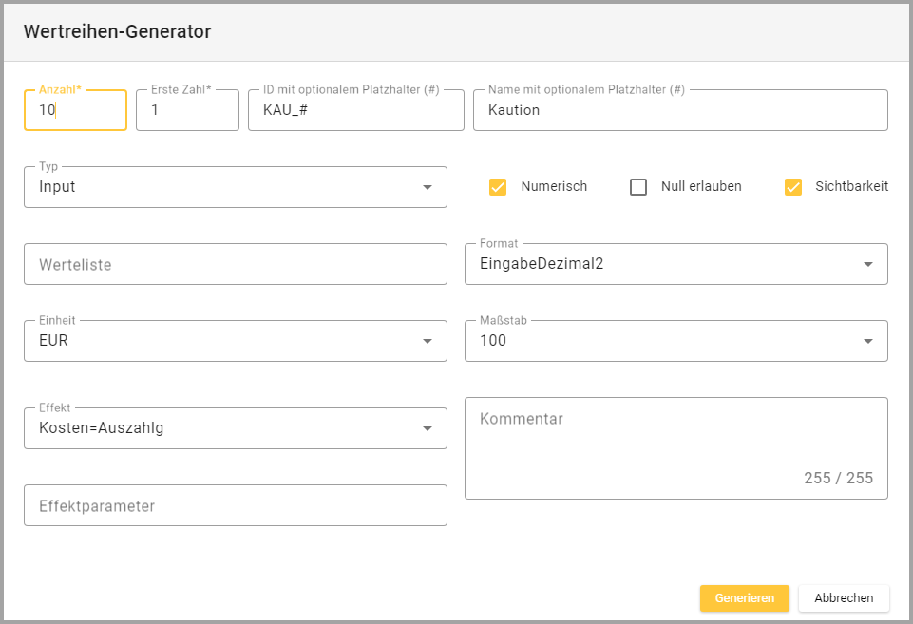Click the 255 / 255 character counter
Viewport: 913px width, 624px height.
838,478
